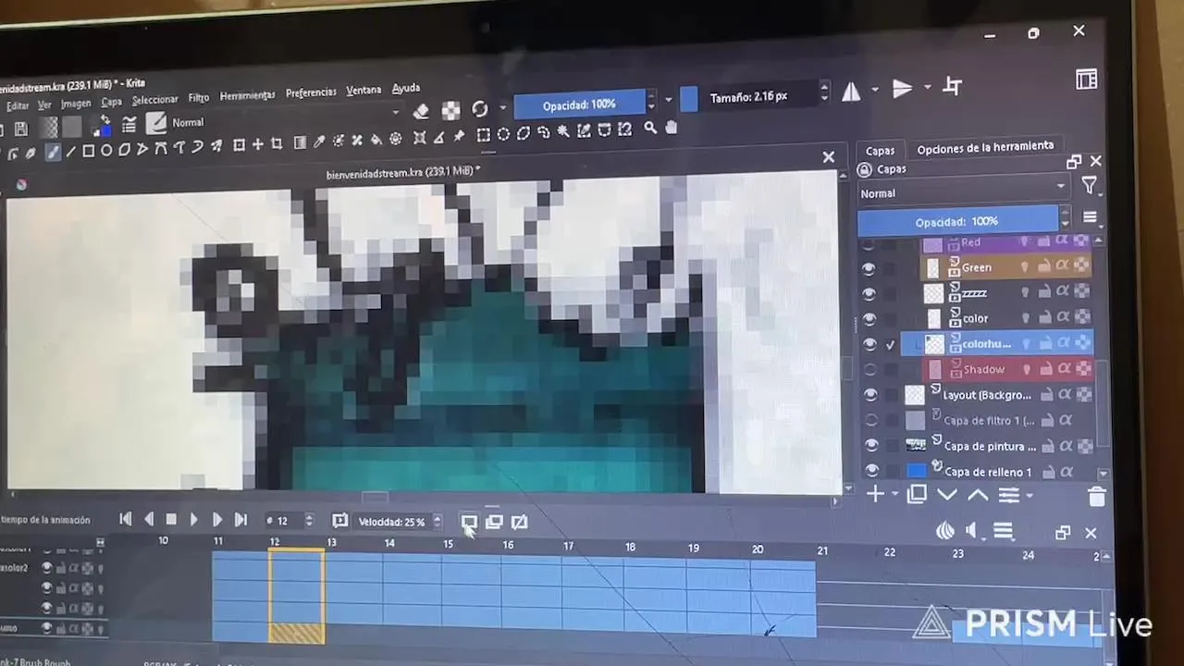Select the Color Sampler eyedropper tool
Image resolution: width=1184 pixels, height=666 pixels.
[x=319, y=142]
